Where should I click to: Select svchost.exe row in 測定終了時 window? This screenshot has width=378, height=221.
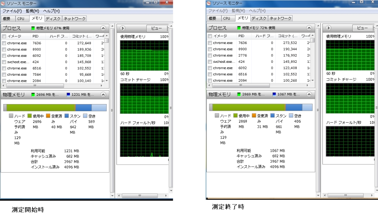259,62
